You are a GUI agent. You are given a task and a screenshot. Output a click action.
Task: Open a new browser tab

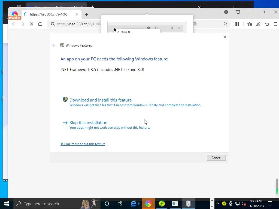click(x=86, y=14)
